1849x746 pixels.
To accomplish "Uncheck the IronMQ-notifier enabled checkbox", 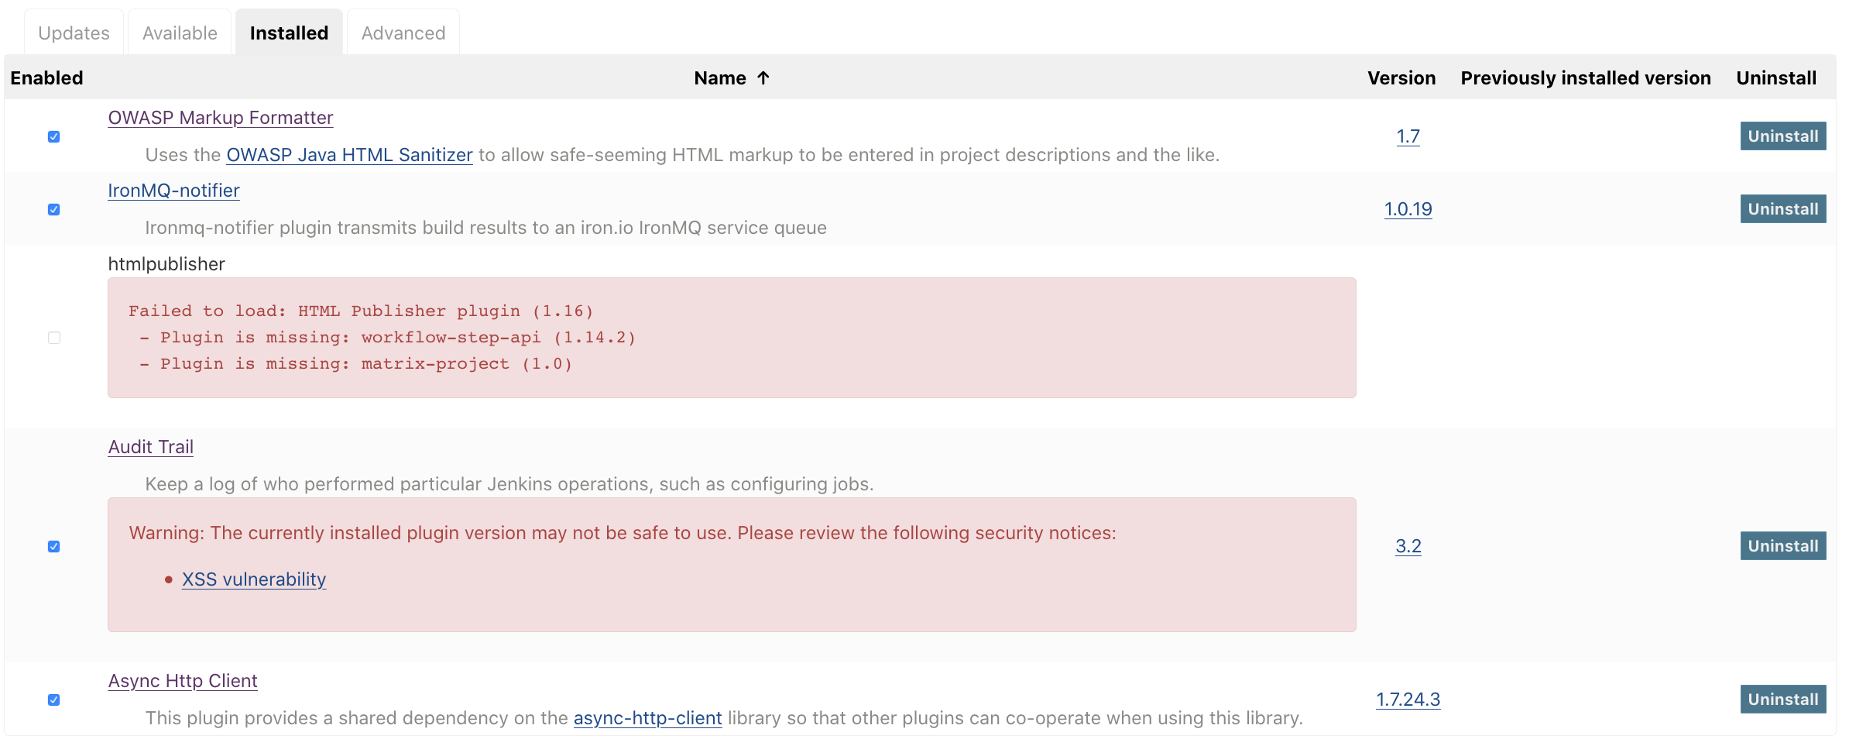I will click(54, 209).
